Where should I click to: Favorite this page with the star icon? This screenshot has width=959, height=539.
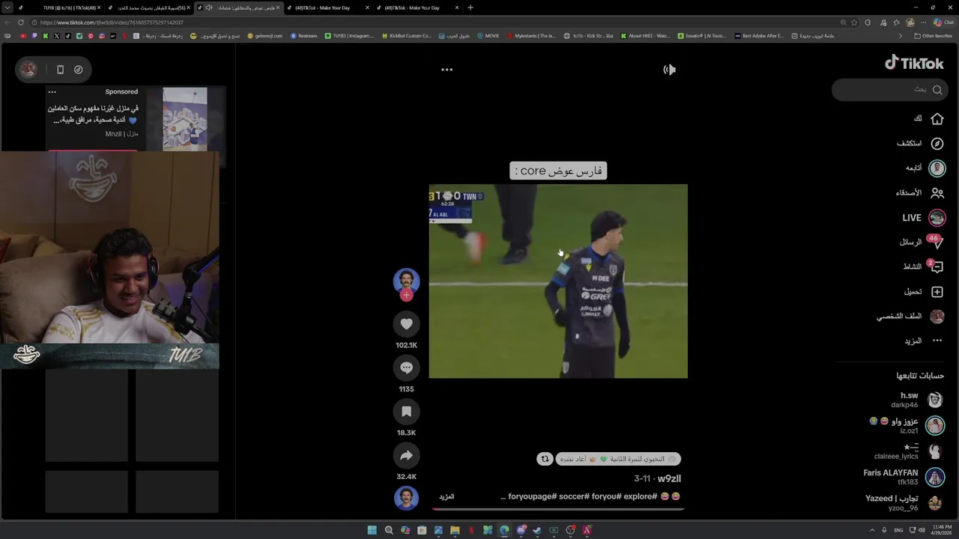click(x=854, y=22)
